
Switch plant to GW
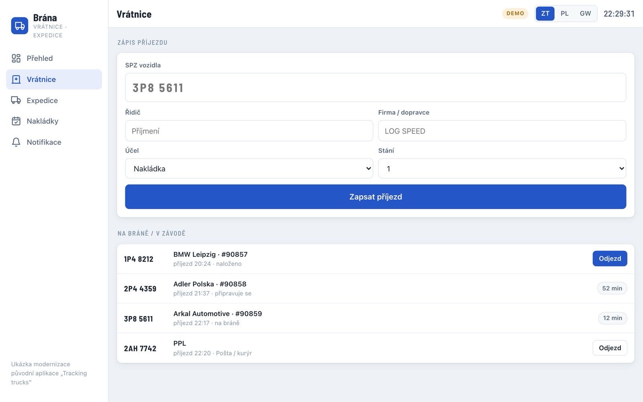coord(585,14)
